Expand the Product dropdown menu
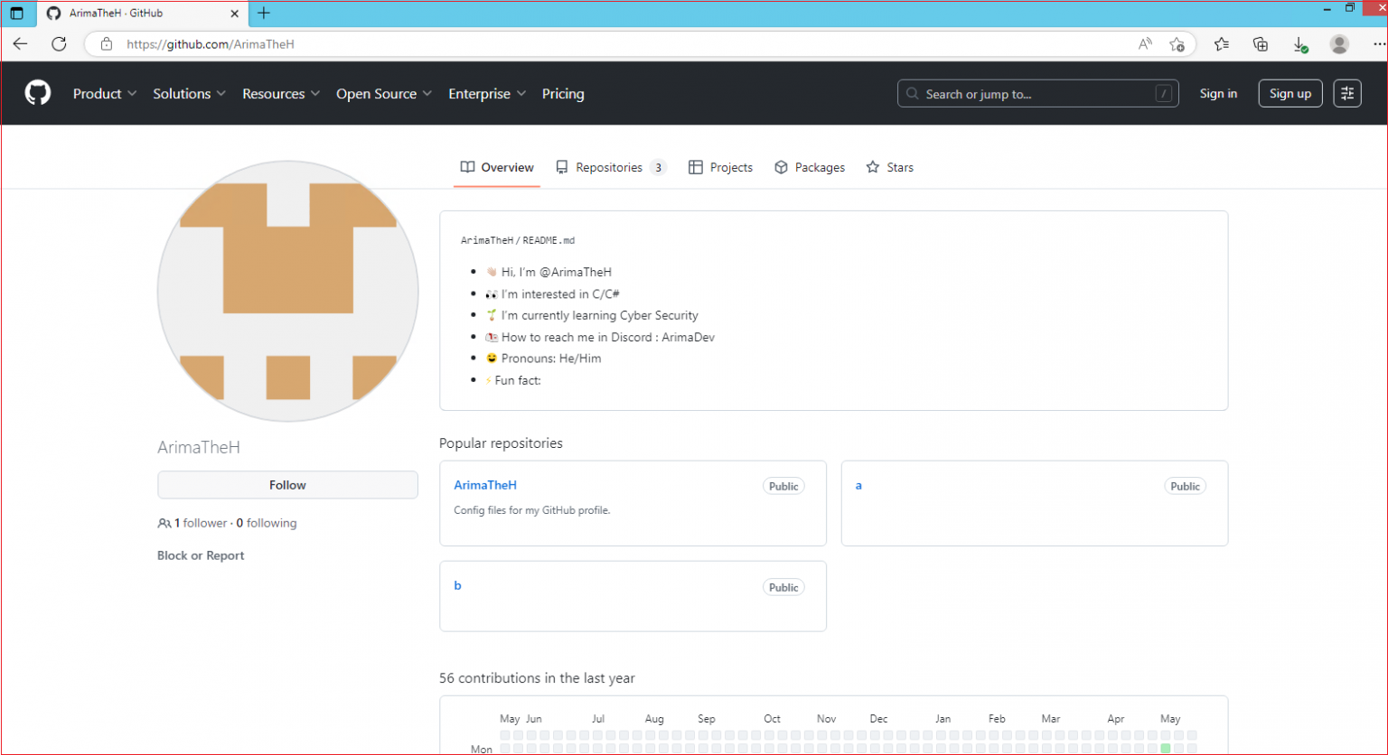Screen dimensions: 1388x755 pyautogui.click(x=105, y=93)
